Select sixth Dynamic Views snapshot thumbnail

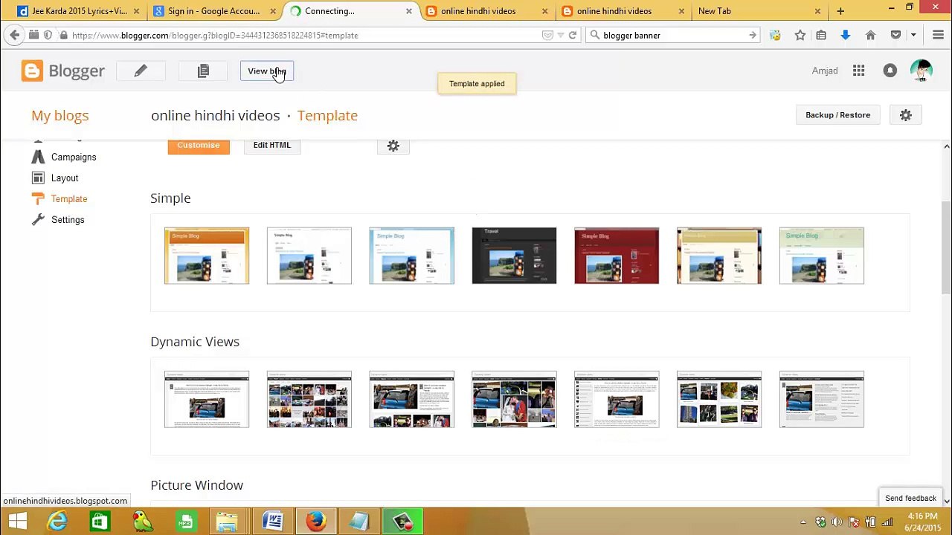coord(719,399)
